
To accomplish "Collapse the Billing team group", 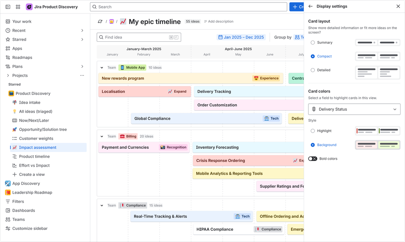I will click(x=102, y=136).
